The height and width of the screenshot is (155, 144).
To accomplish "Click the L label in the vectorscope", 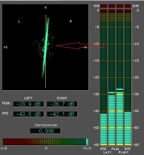I will click(19, 21).
